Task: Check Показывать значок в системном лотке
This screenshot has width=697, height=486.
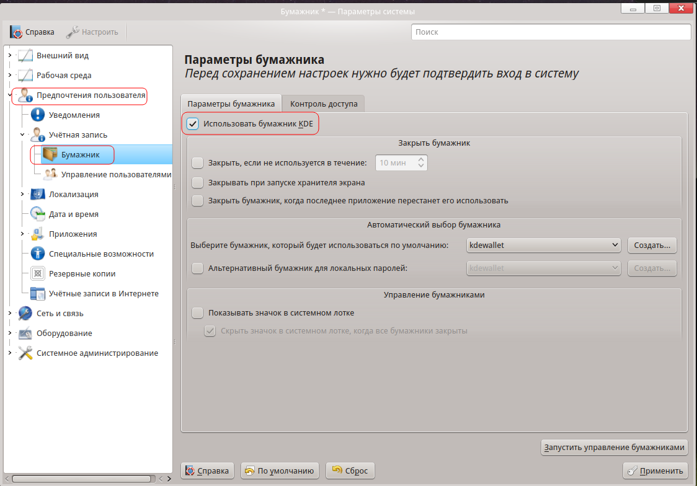Action: [x=197, y=313]
